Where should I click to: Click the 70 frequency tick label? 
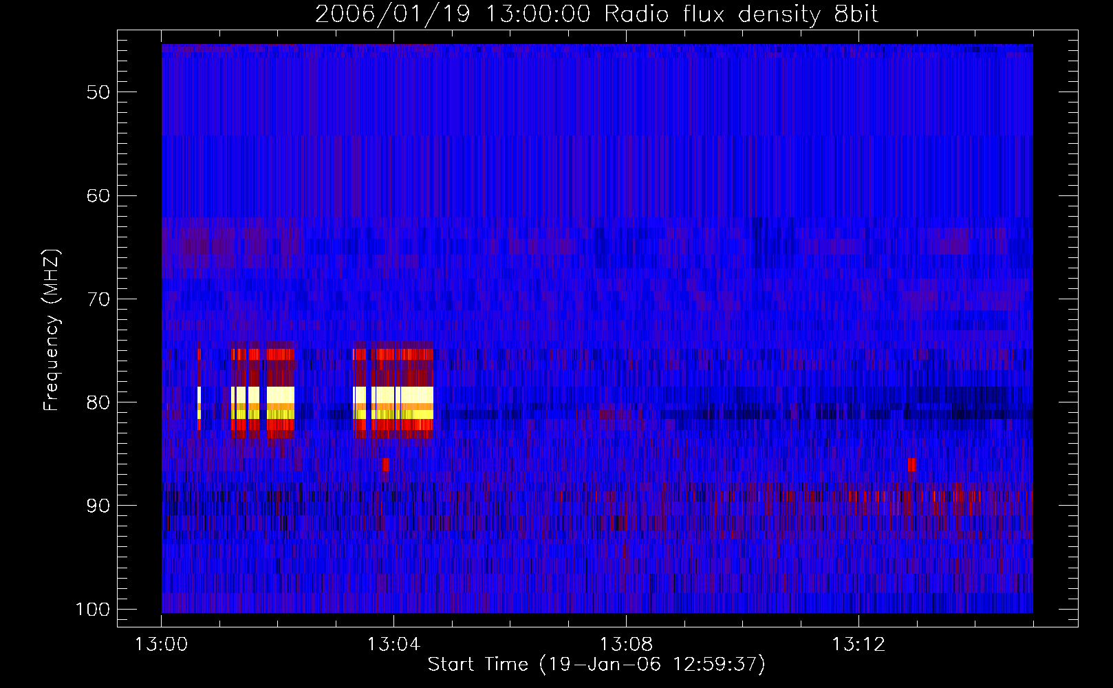click(98, 299)
